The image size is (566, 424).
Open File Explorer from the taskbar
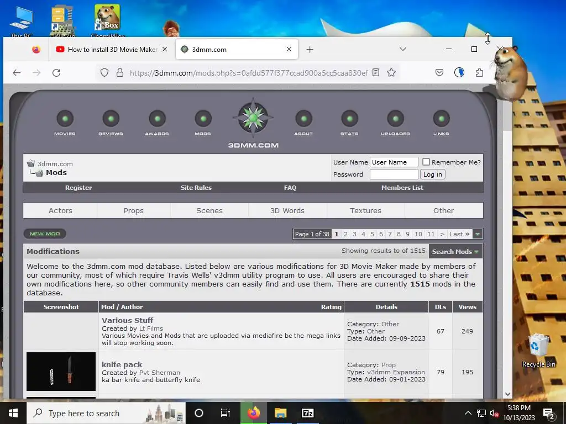point(280,413)
